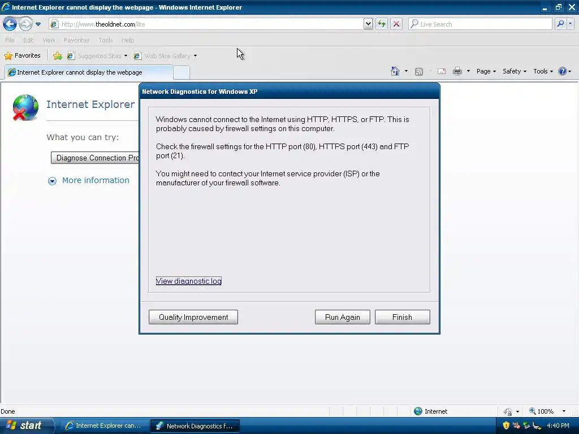Viewport: 579px width, 434px height.
Task: Click the Home page icon
Action: click(x=395, y=71)
